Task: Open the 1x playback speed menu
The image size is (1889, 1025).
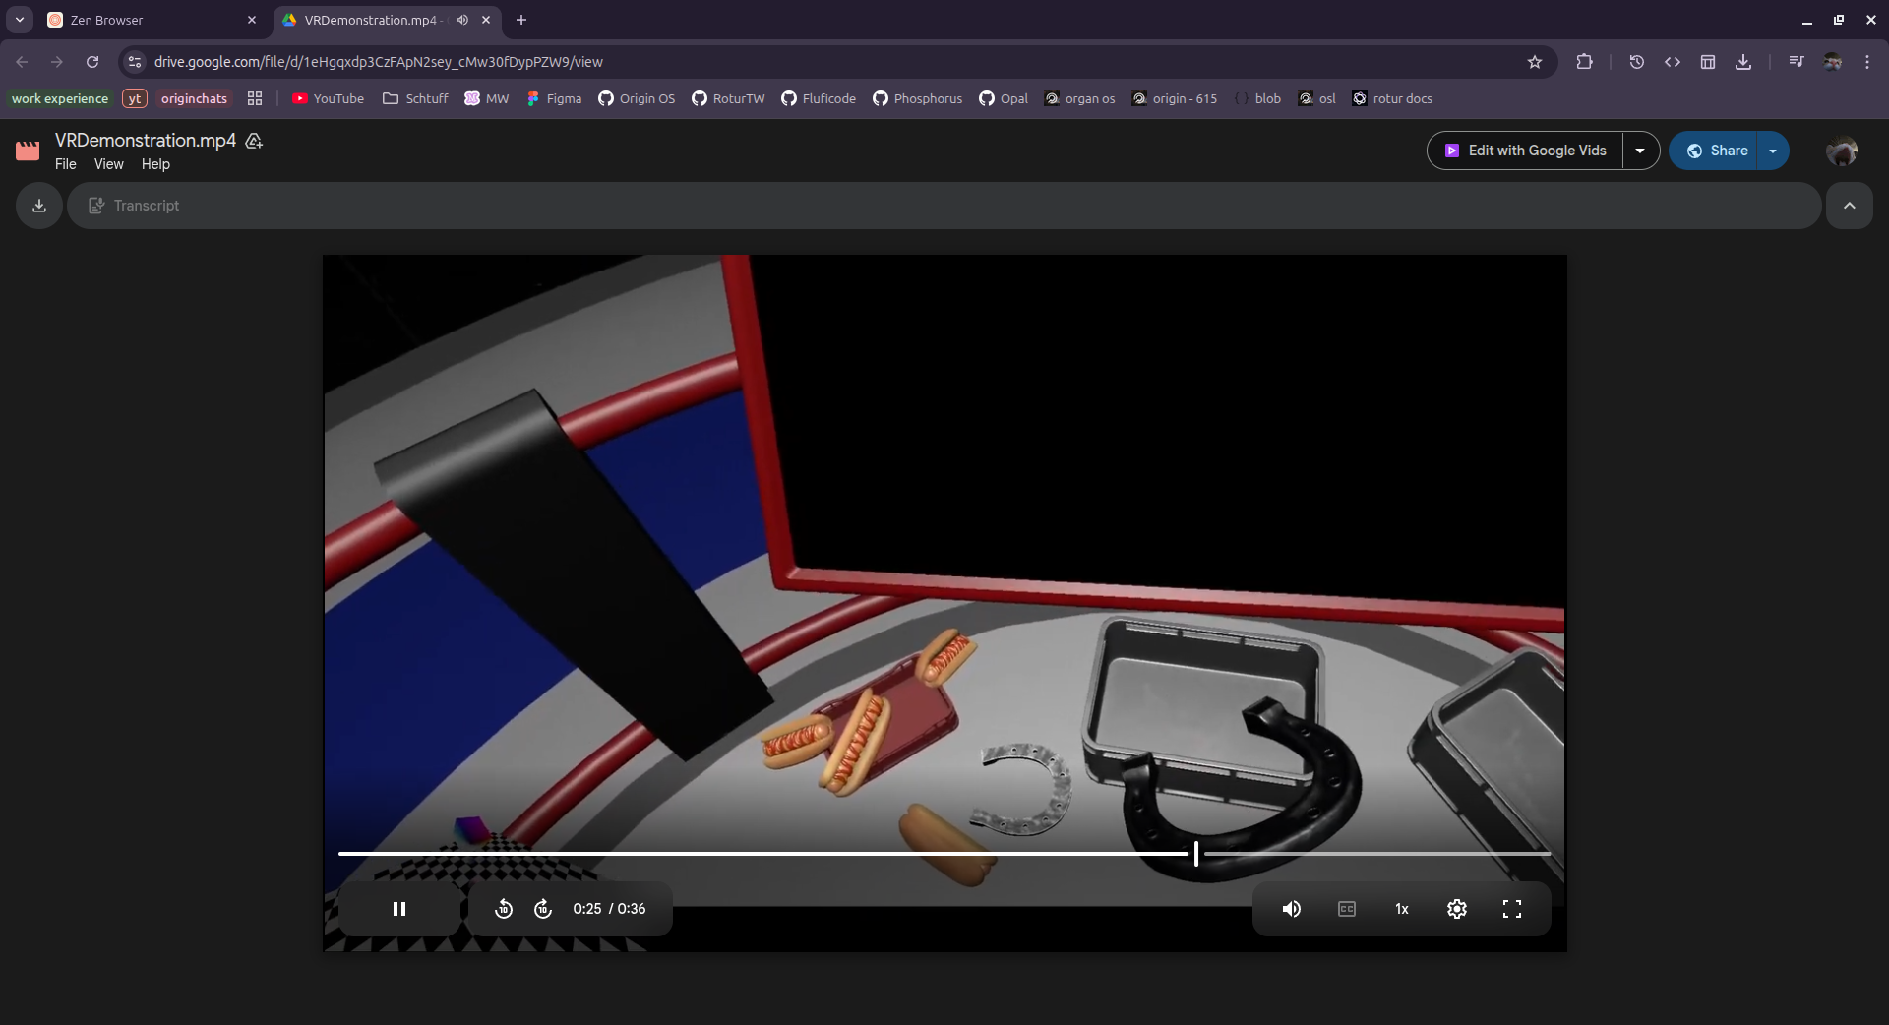Action: (x=1402, y=909)
